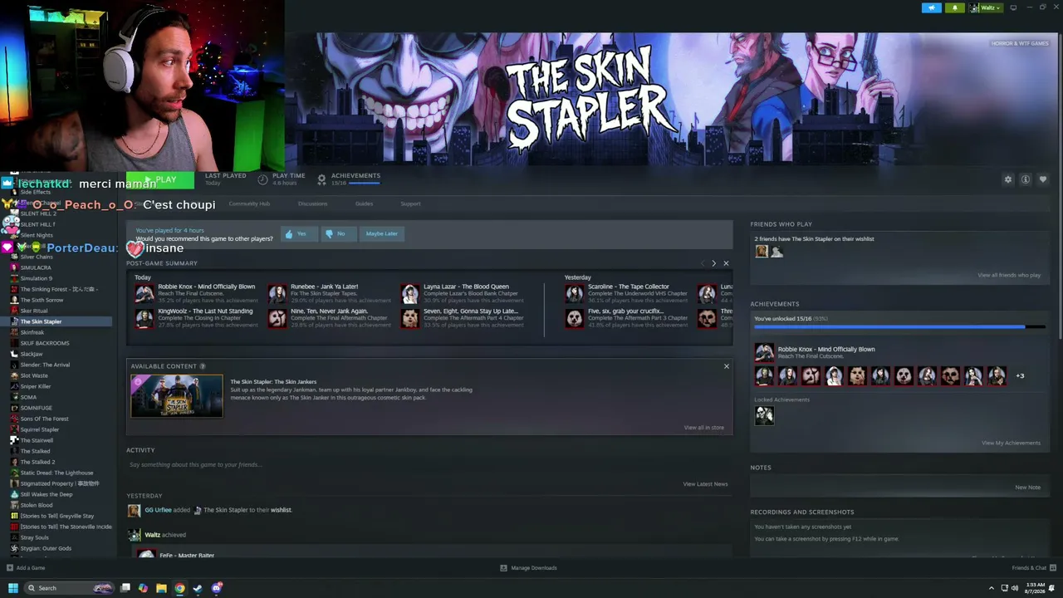
Task: Show game info icon beside the gear
Action: click(x=1026, y=179)
